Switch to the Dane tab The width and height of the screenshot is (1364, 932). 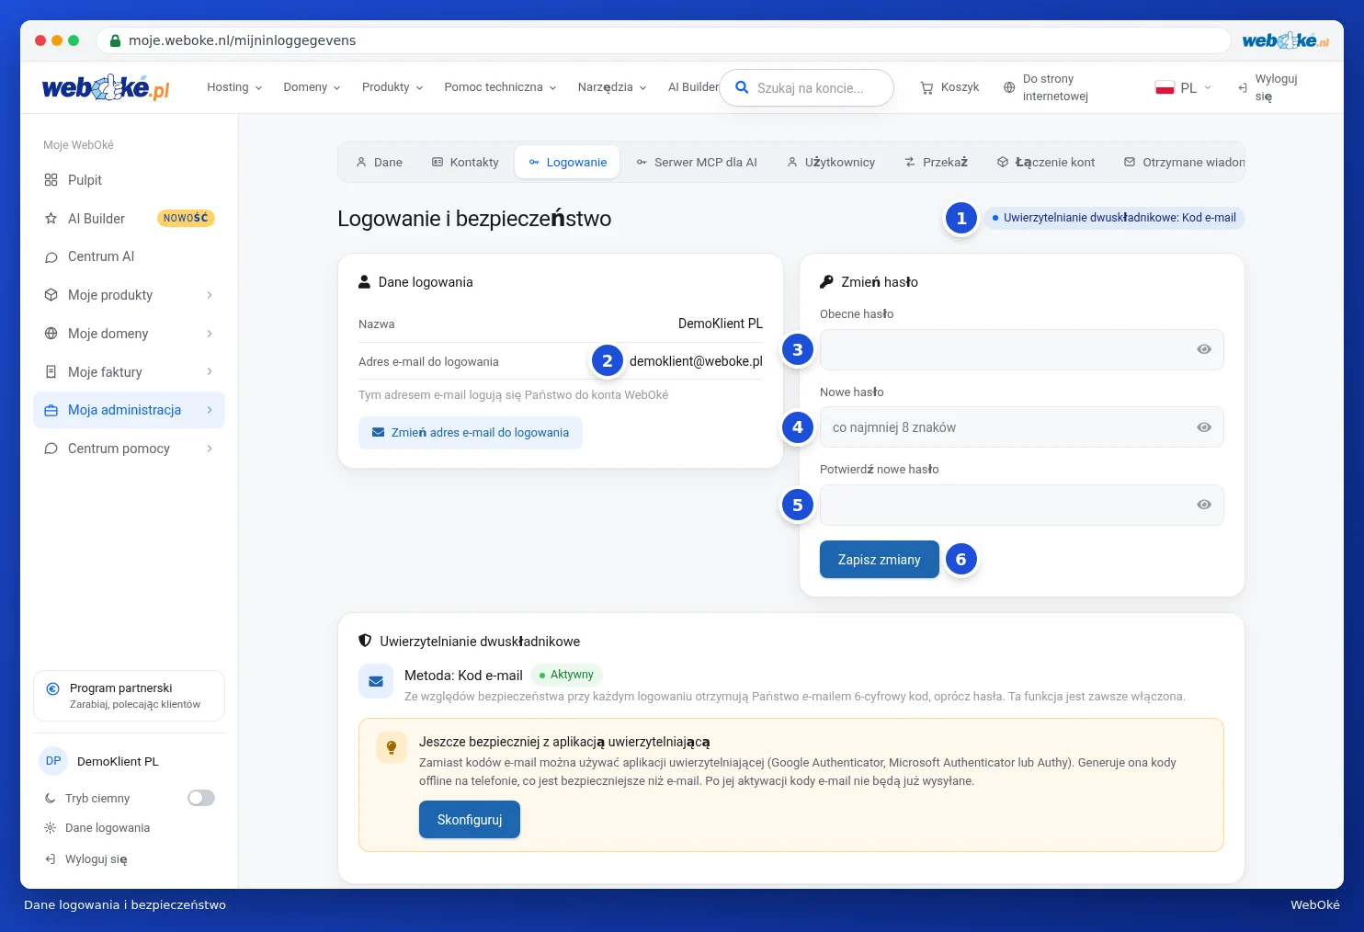click(379, 162)
